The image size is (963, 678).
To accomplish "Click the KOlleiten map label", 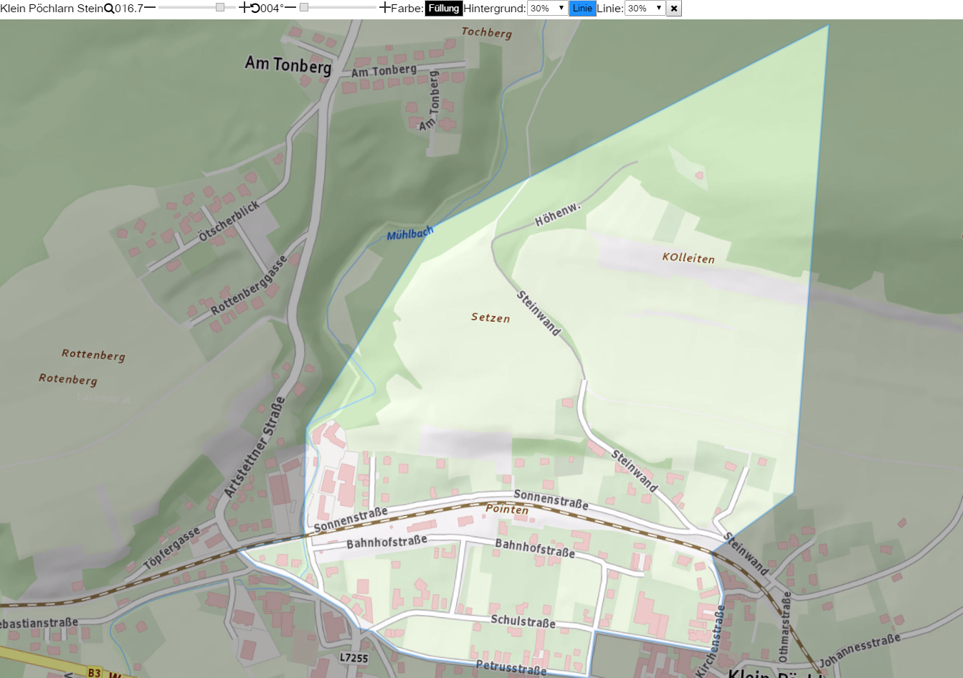I will click(x=688, y=257).
